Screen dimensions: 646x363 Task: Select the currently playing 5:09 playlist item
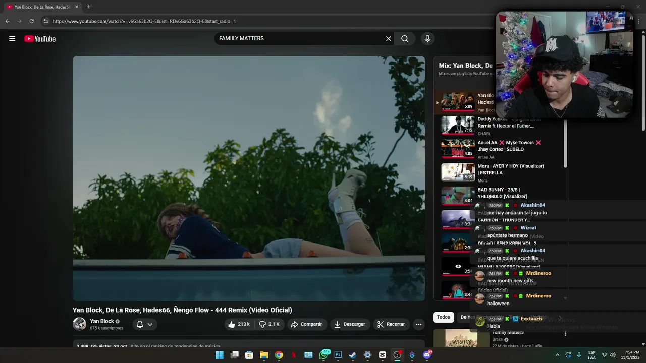click(x=458, y=102)
